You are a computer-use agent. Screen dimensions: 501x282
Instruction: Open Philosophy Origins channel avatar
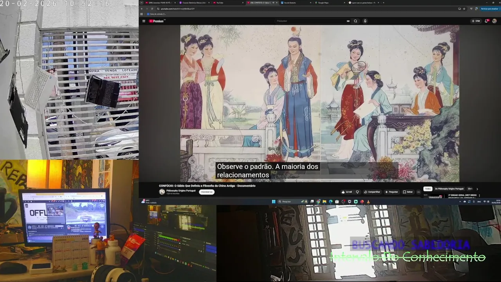click(162, 192)
